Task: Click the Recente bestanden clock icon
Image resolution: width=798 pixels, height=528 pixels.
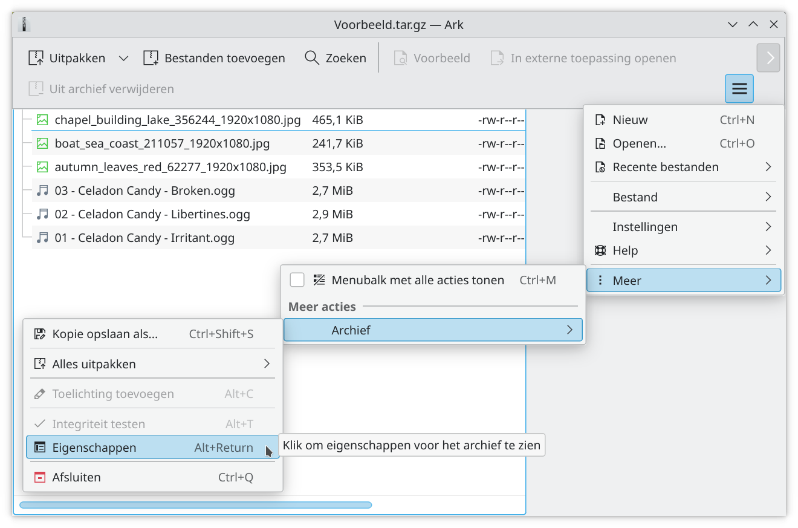Action: (600, 167)
